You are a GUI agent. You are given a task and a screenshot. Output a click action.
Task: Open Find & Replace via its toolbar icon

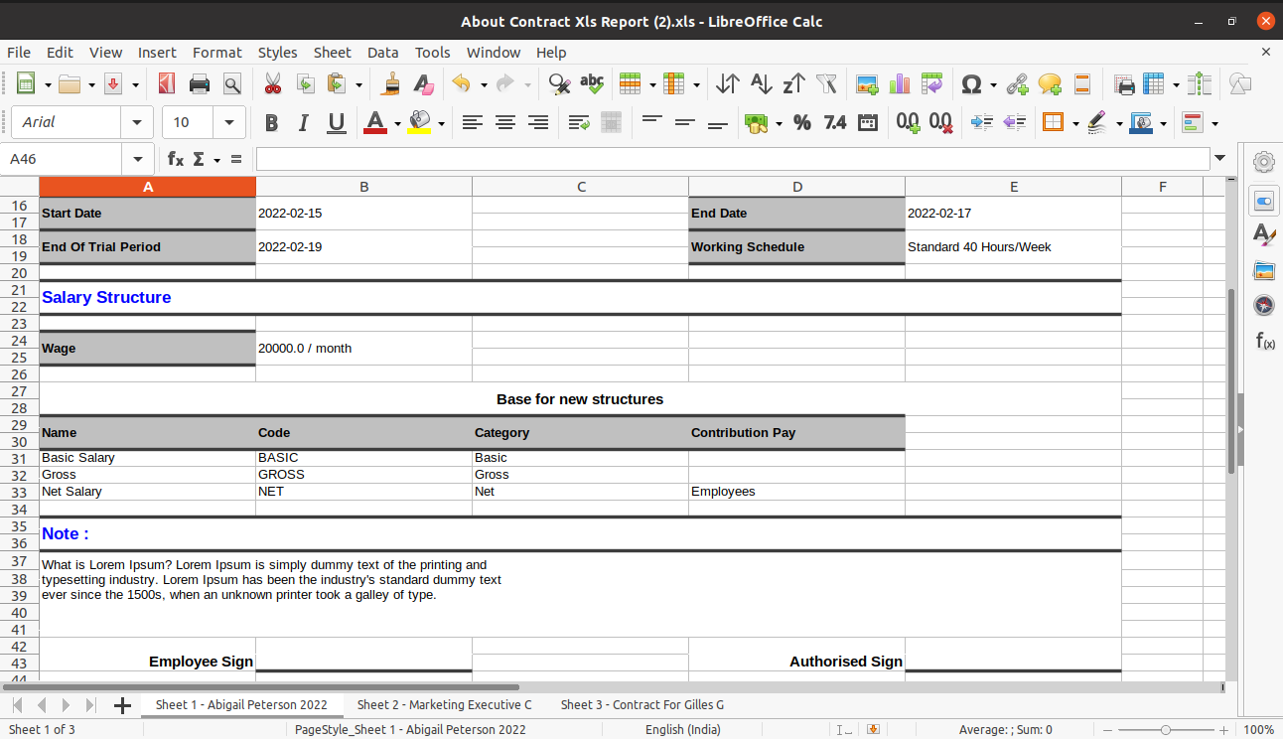coord(559,84)
